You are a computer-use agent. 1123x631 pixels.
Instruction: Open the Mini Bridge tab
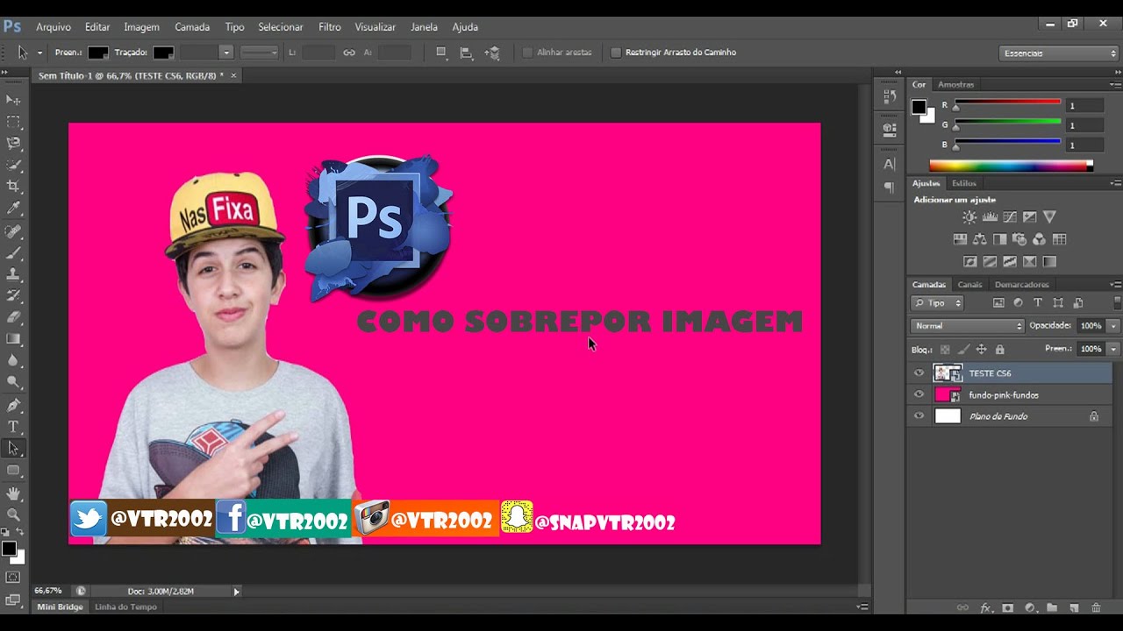[x=60, y=606]
